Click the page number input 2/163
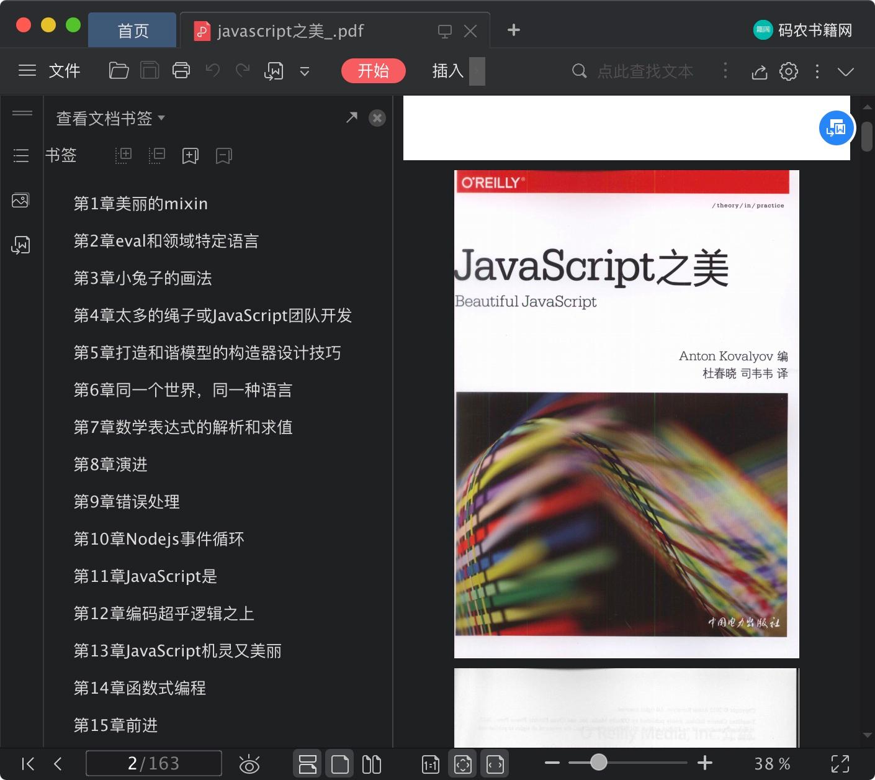The width and height of the screenshot is (875, 780). coord(153,763)
